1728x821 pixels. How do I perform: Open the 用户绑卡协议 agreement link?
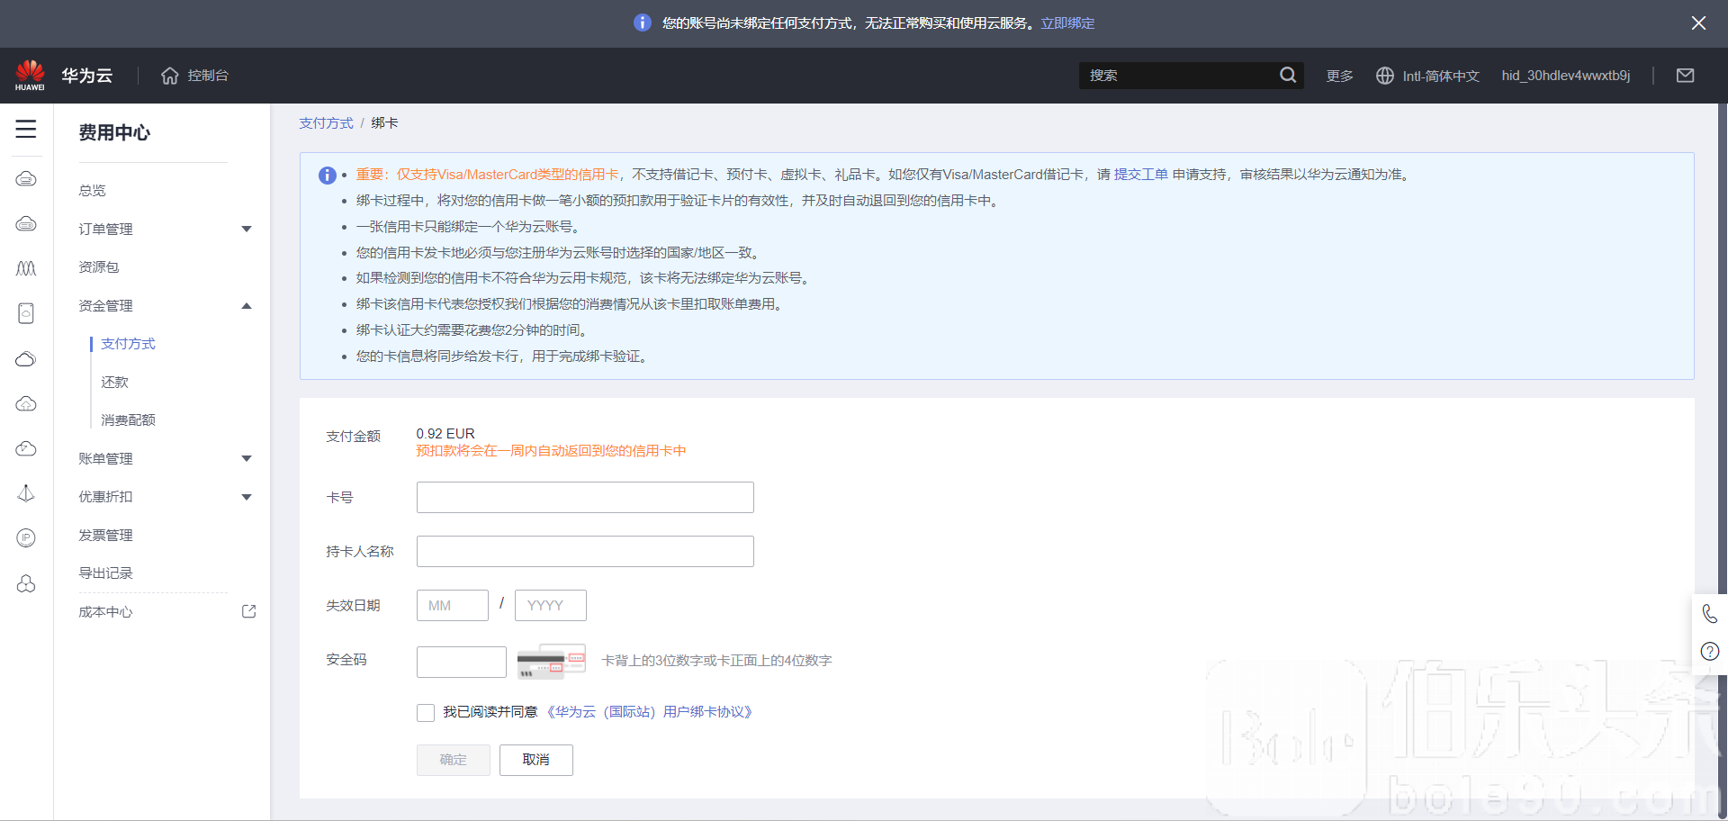coord(649,712)
